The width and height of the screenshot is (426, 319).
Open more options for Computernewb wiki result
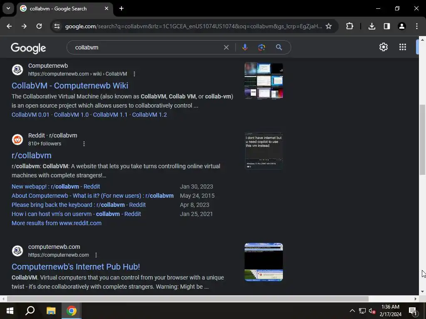click(134, 74)
